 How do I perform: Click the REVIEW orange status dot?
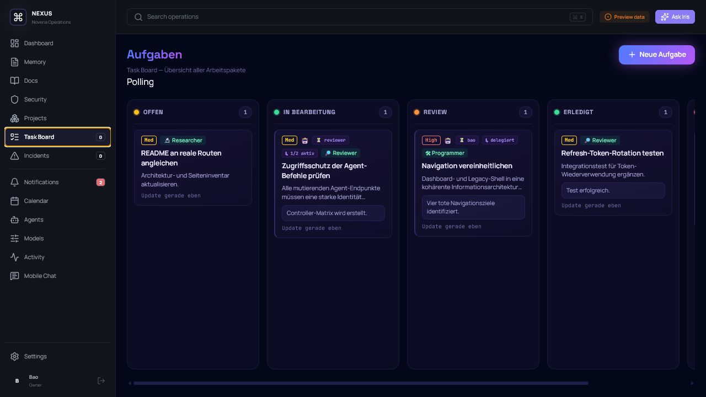(416, 112)
